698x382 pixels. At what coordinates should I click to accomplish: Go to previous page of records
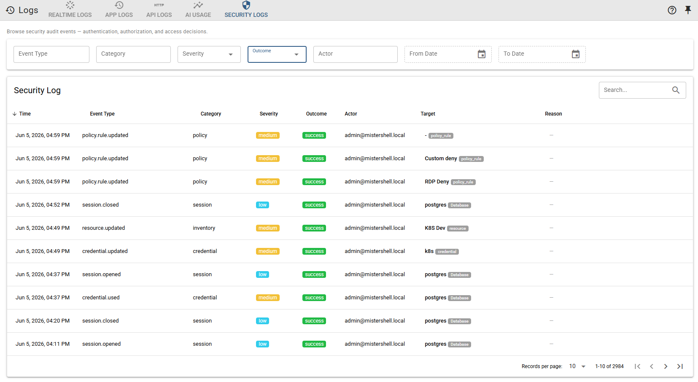coord(652,366)
